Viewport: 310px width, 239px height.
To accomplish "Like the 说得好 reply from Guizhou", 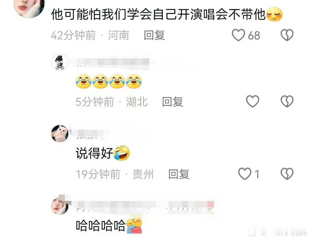I will 245,174.
